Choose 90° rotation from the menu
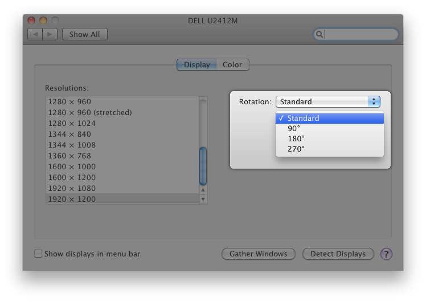The height and width of the screenshot is (302, 426). pos(330,128)
